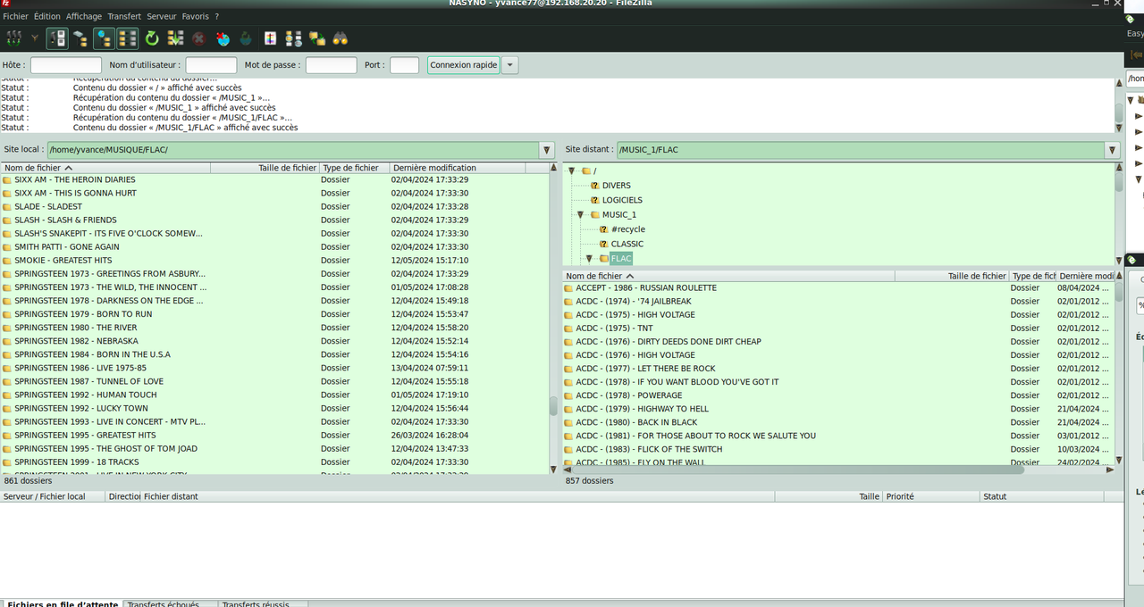Click the question-mark folder icon of LOGICIELS
1144x607 pixels.
594,200
